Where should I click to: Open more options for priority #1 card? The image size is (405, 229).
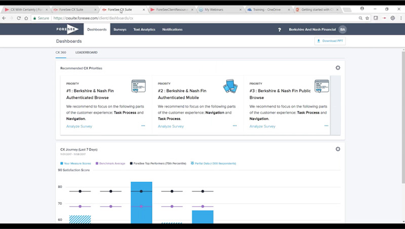[143, 126]
